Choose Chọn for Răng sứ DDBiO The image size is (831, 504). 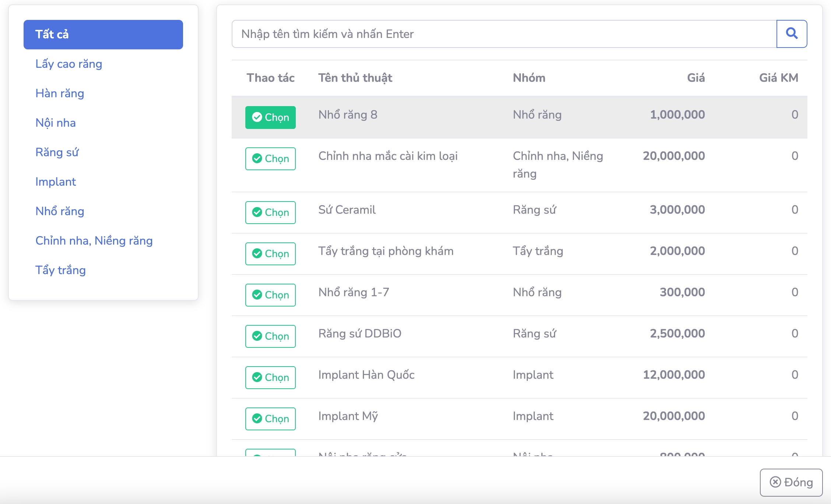[270, 336]
